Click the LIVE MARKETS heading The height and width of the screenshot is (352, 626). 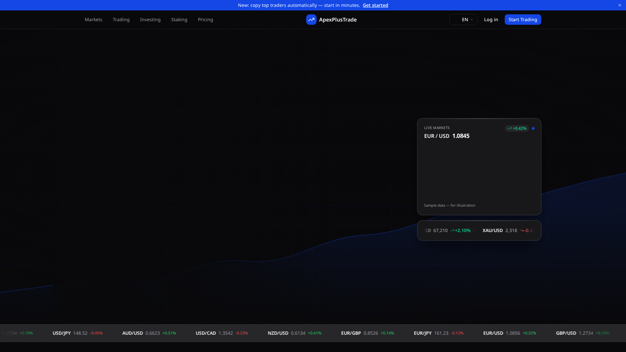[x=437, y=128]
